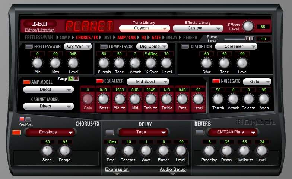Click the Reverb Liveliness knob
The width and height of the screenshot is (292, 179).
point(244,151)
